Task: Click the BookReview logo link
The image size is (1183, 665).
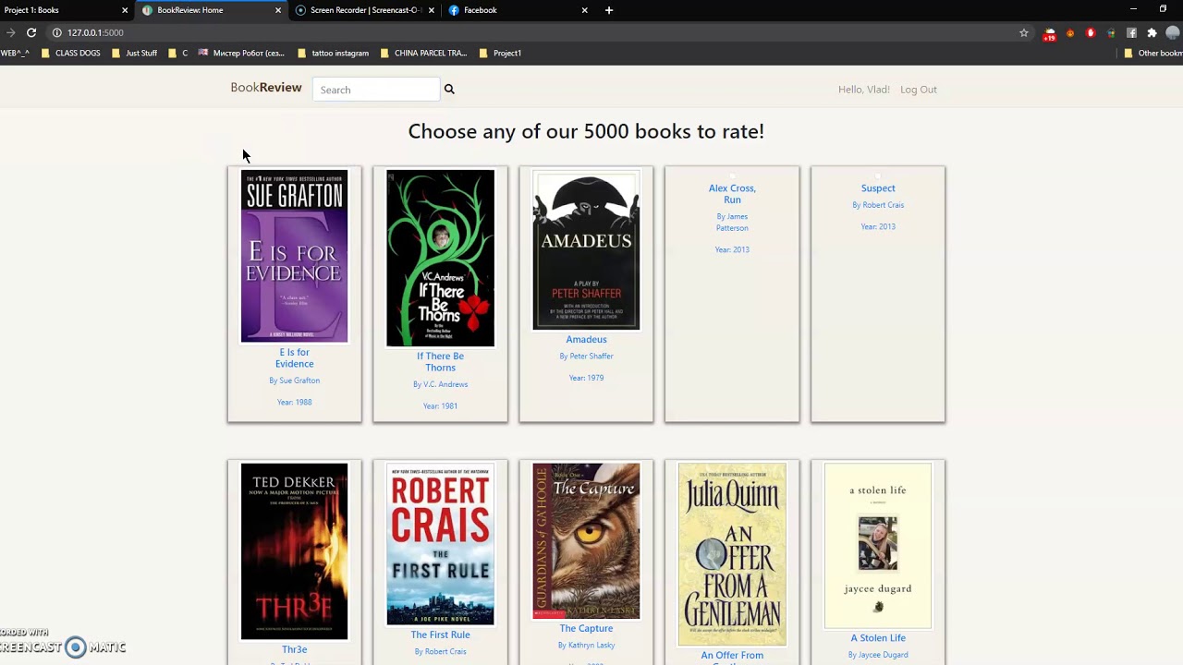Action: tap(266, 88)
